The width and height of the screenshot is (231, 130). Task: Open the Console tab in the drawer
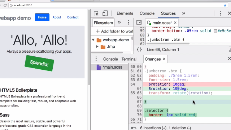[110, 59]
